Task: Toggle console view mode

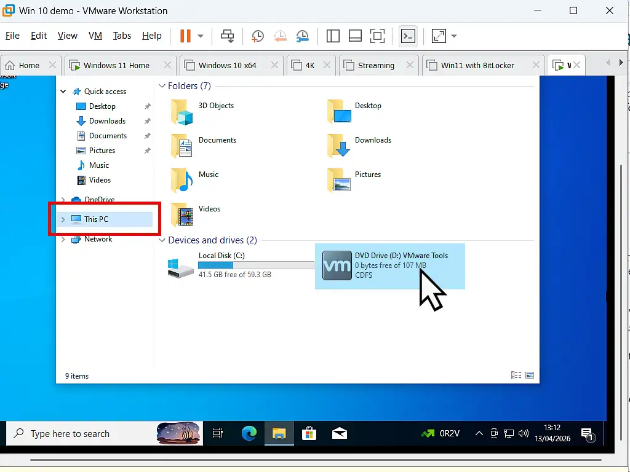Action: click(x=408, y=36)
